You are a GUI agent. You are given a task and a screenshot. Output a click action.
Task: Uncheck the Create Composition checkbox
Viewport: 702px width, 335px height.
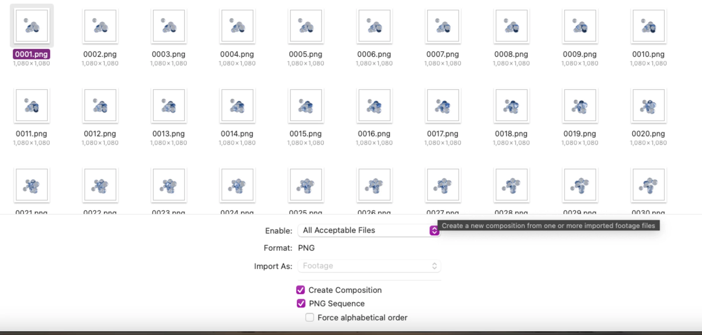pos(301,290)
